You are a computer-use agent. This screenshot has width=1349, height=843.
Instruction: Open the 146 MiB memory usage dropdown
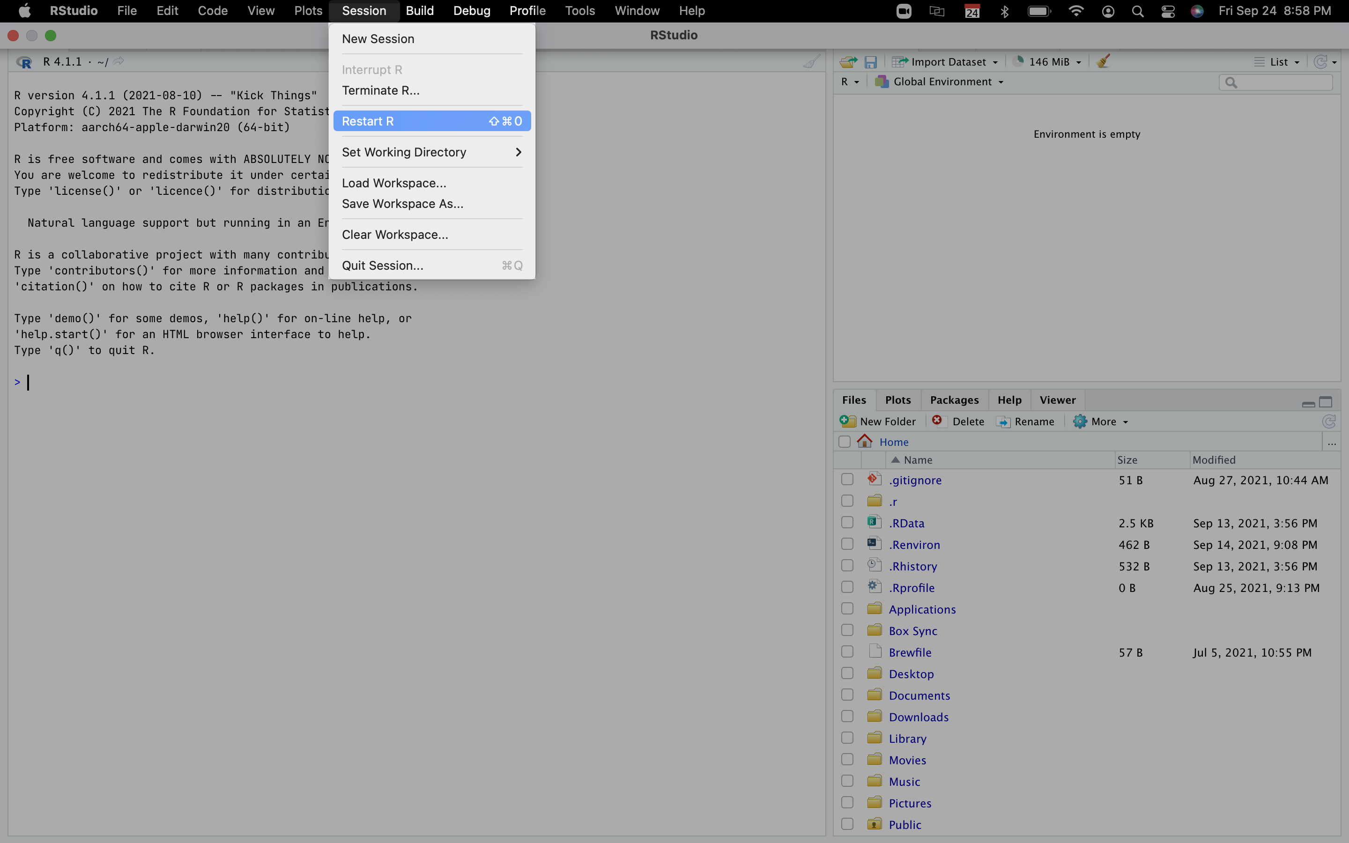1047,62
